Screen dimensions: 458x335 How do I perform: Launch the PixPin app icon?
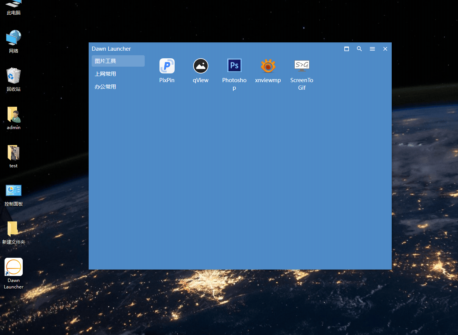[x=167, y=66]
